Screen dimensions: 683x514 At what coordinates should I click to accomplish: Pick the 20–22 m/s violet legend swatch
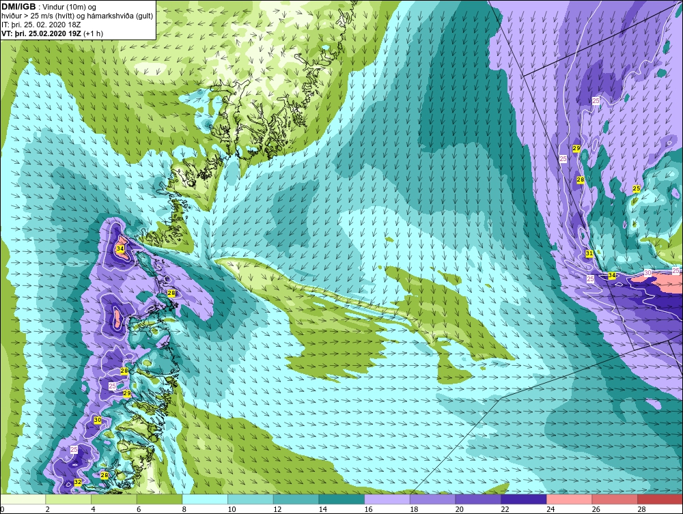click(x=478, y=499)
